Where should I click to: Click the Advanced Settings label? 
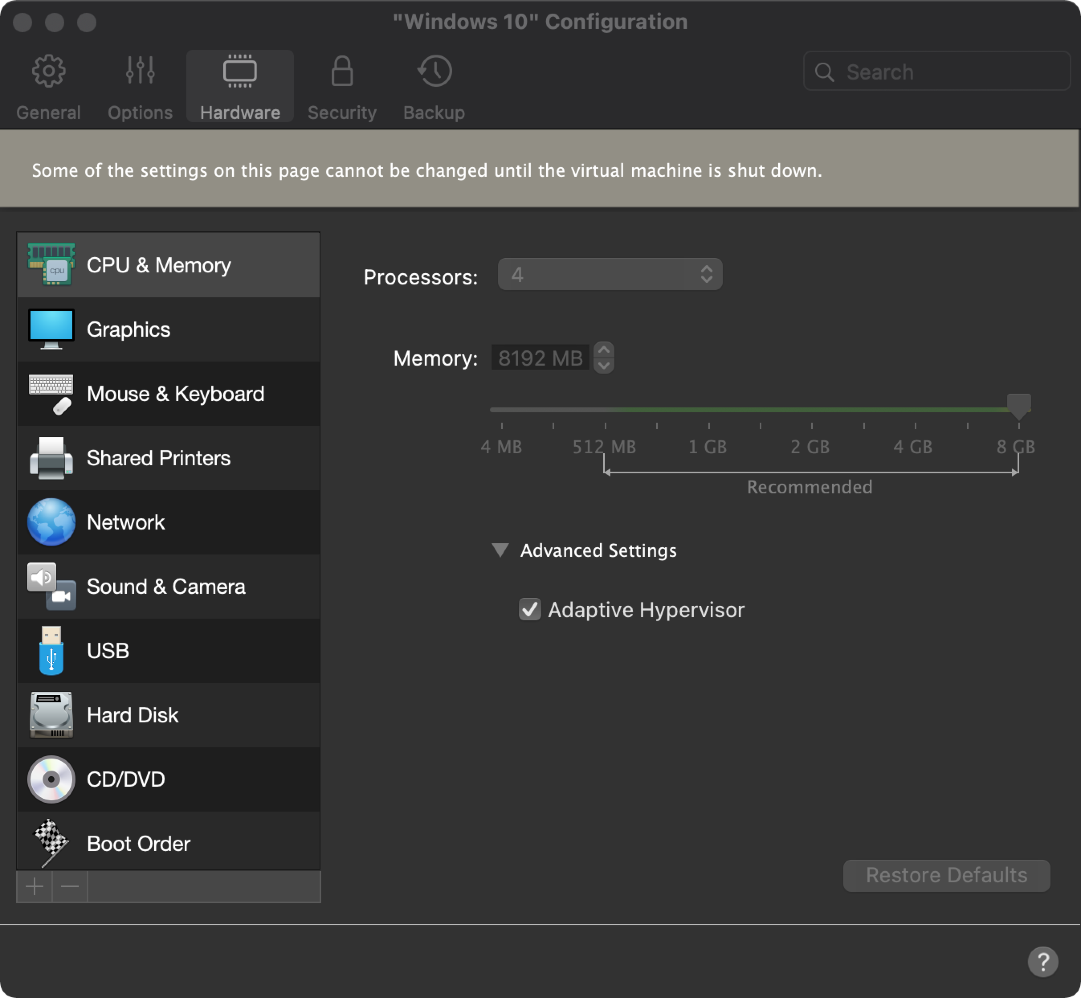click(598, 550)
